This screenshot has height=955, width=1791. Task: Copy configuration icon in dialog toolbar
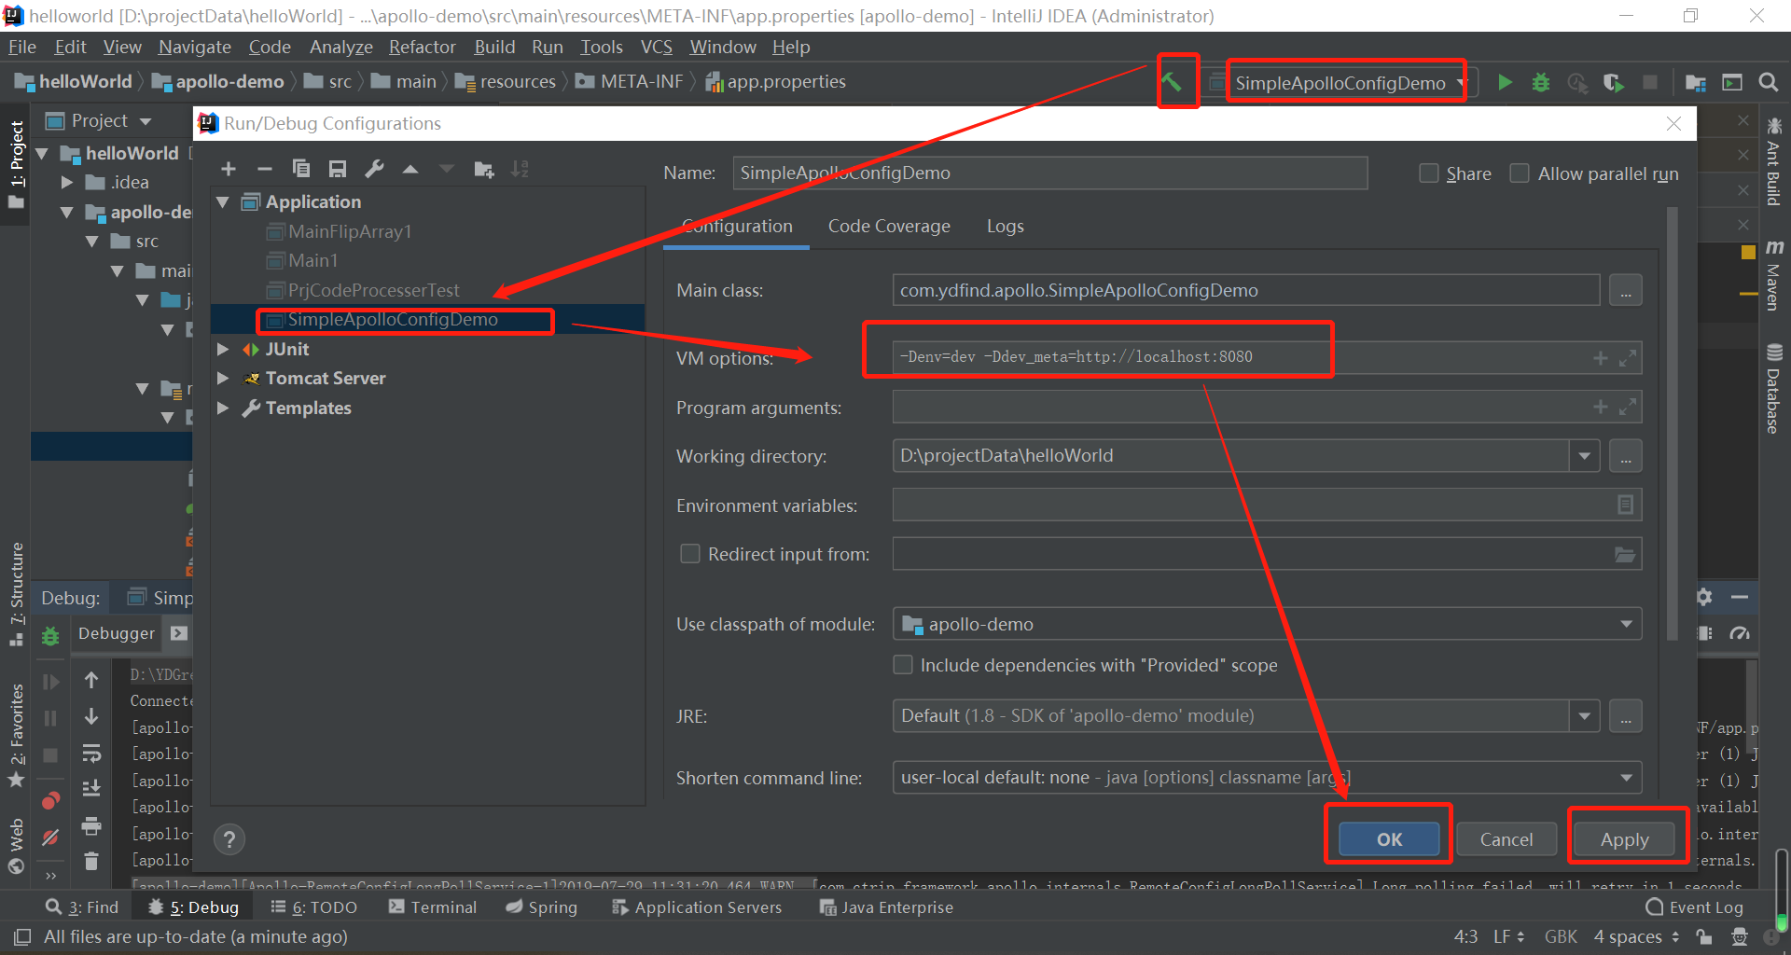point(300,169)
